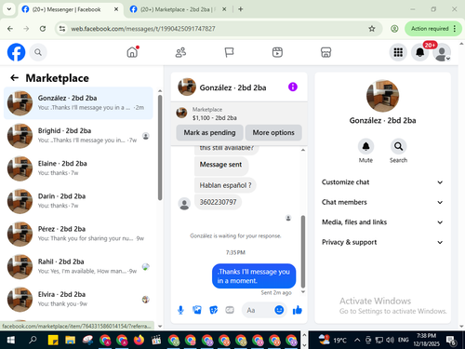
Task: Go back in browser history
Action: tap(10, 29)
